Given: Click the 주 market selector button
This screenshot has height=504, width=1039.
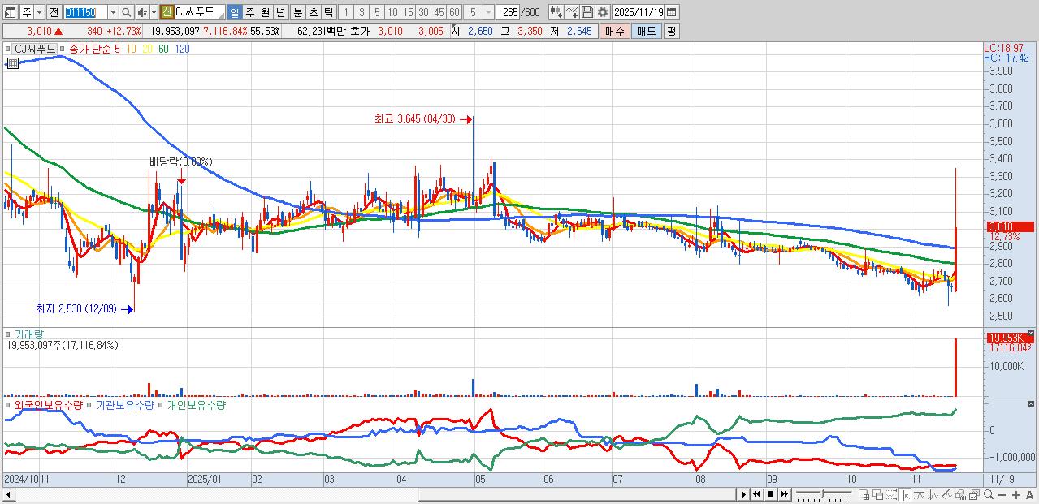Looking at the screenshot, I should click(x=27, y=12).
